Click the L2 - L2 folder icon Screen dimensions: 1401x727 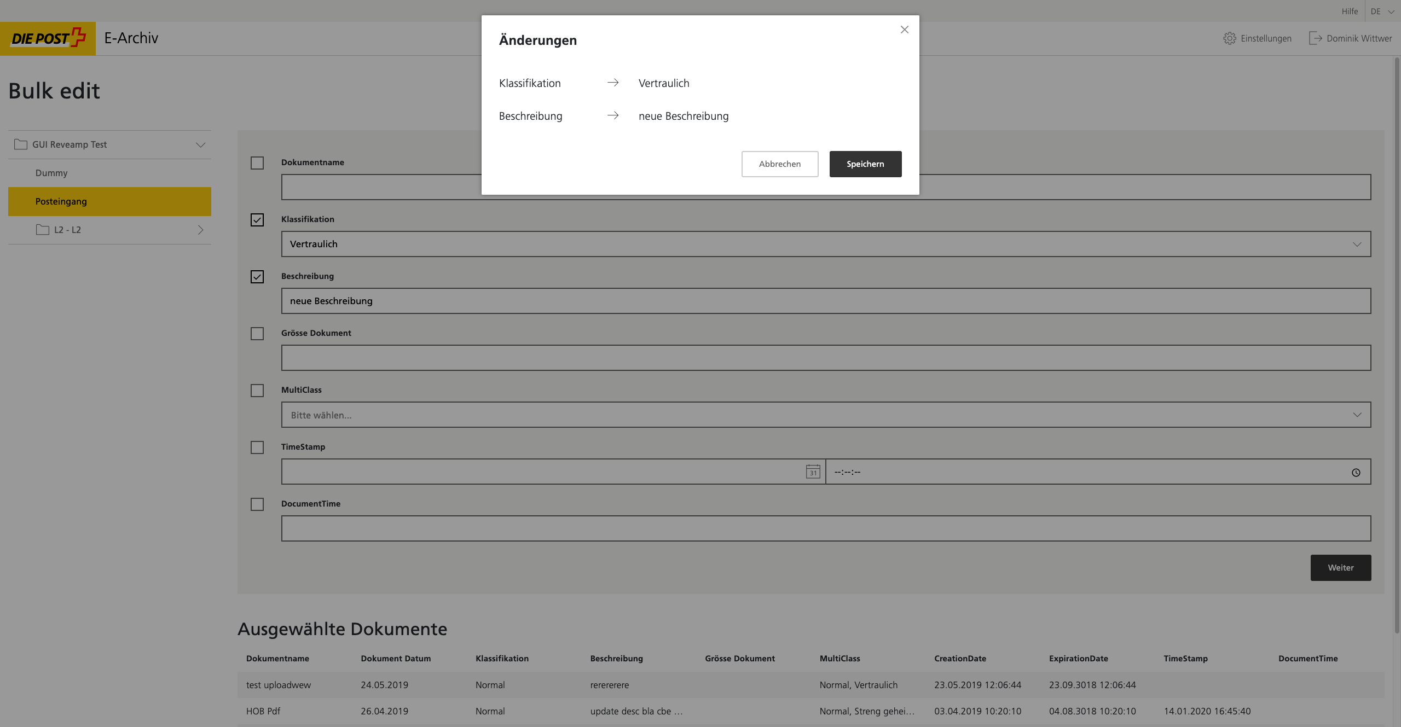[x=43, y=230]
